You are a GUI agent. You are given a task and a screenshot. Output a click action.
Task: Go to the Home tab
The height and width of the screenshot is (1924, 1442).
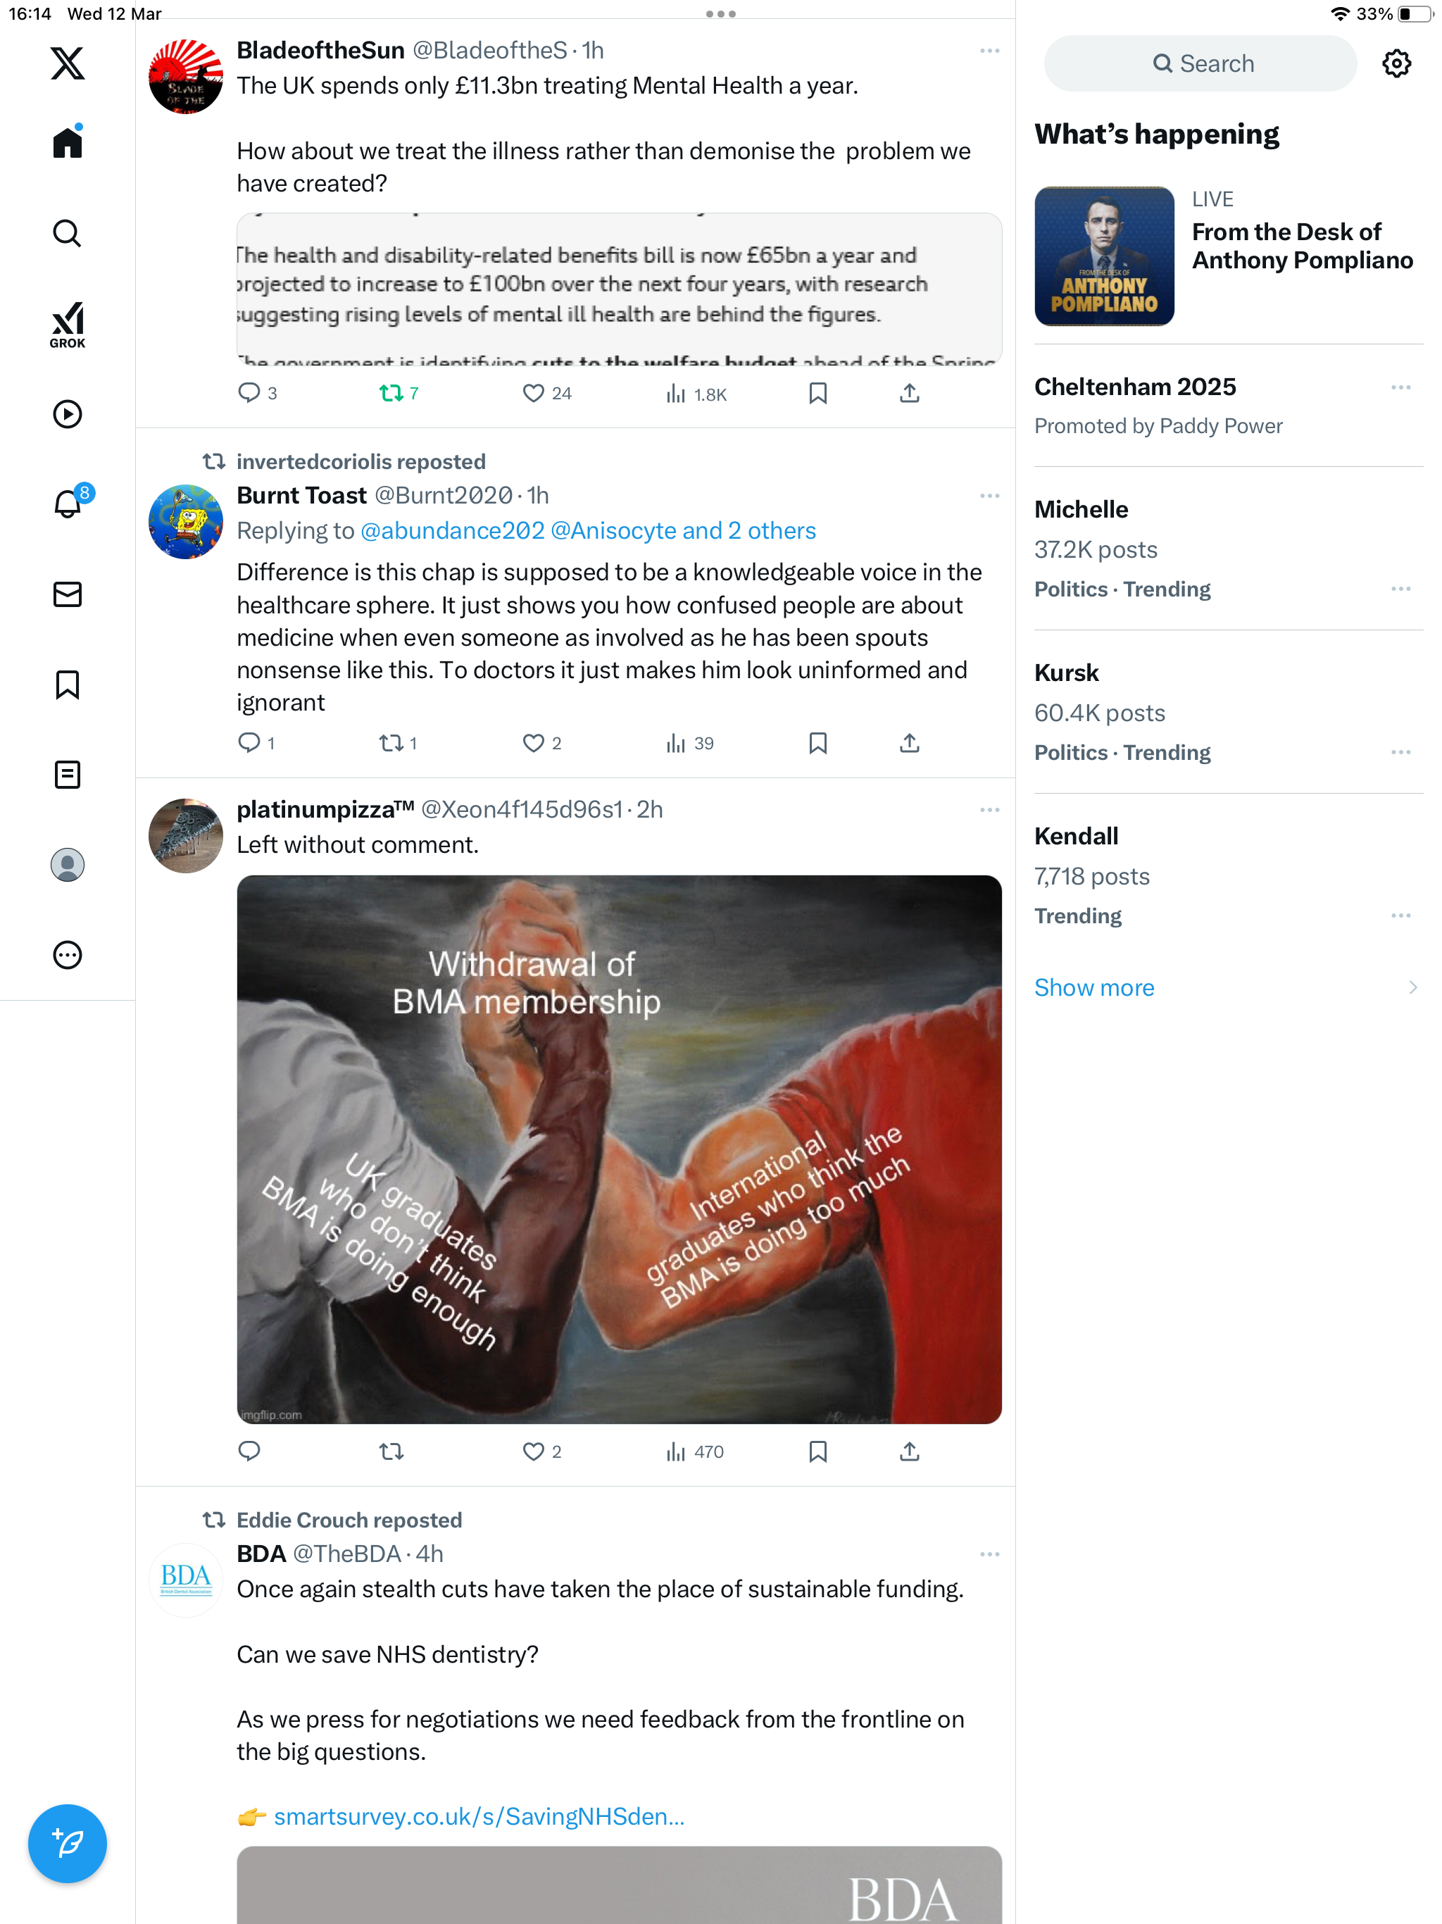(67, 142)
